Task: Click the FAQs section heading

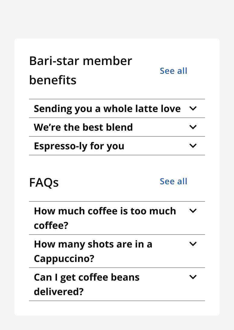Action: click(44, 182)
